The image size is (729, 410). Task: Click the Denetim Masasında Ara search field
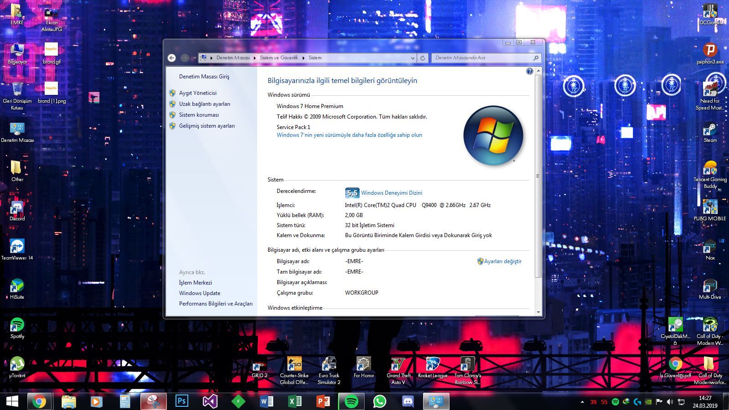point(482,58)
